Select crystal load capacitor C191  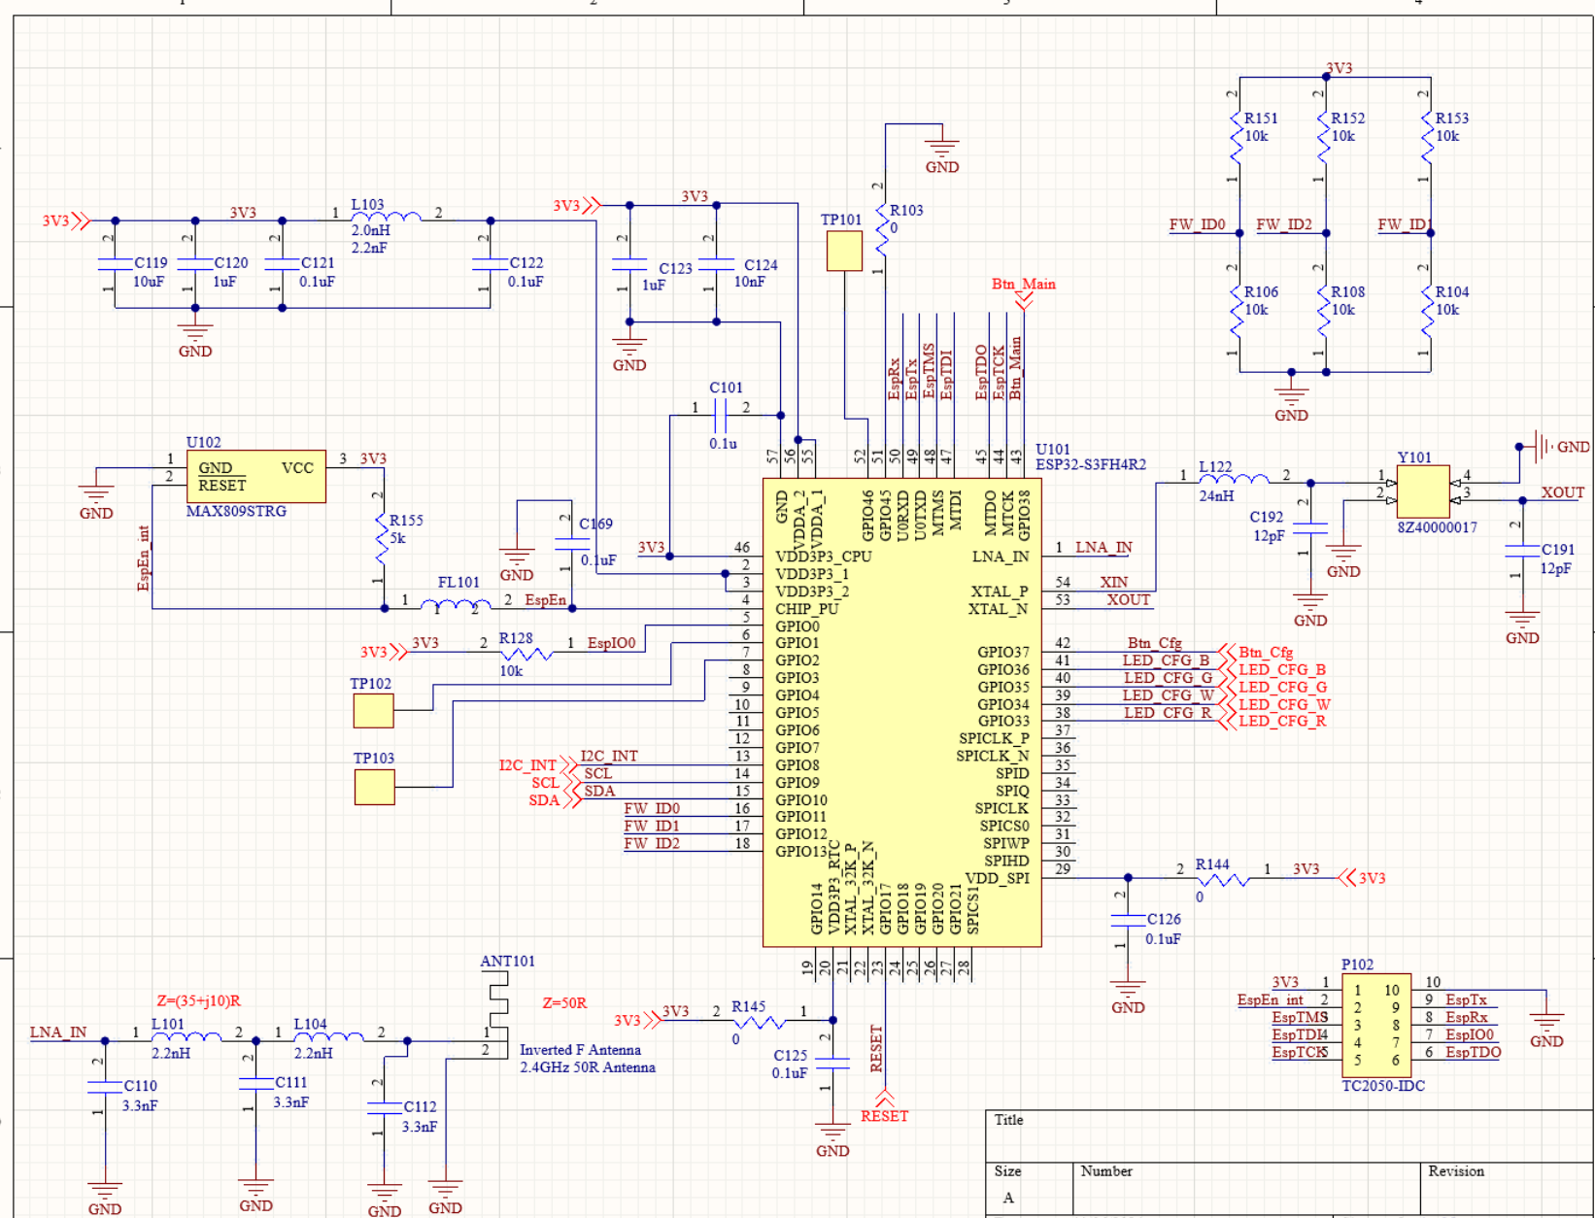click(1522, 550)
